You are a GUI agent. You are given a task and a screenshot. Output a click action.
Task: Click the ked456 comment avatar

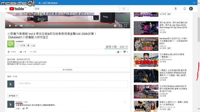(11, 104)
